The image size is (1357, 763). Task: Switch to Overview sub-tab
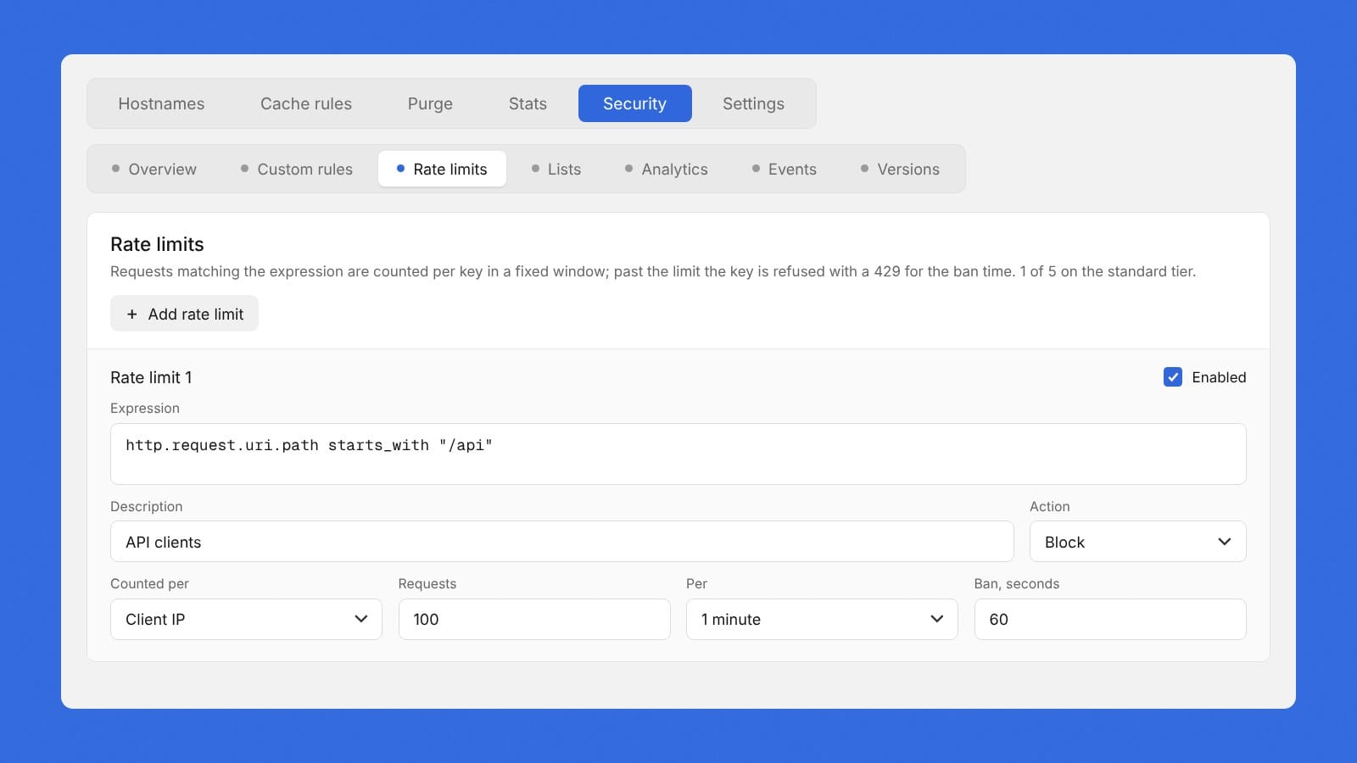click(154, 169)
